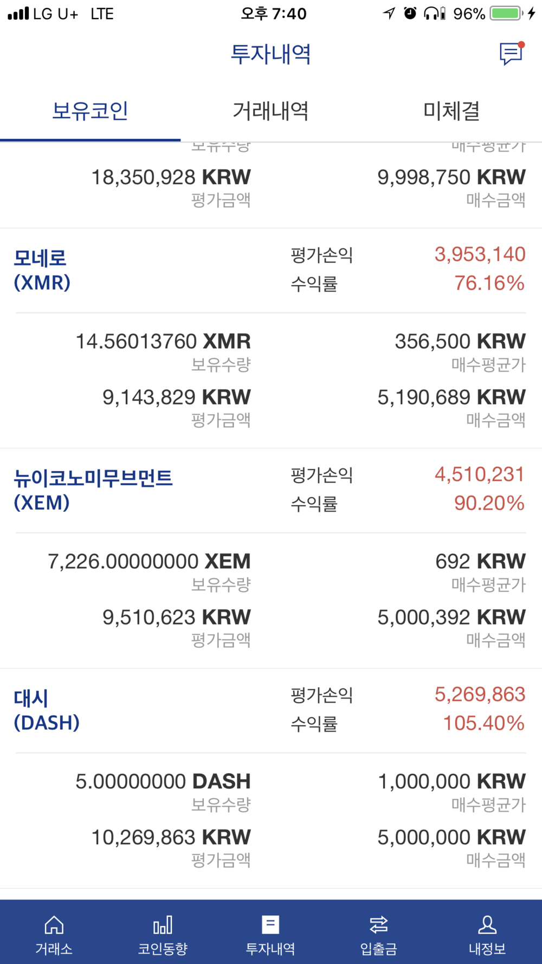Screen dimensions: 542x964
Task: Open the 코인동향 chart icon
Action: (163, 924)
